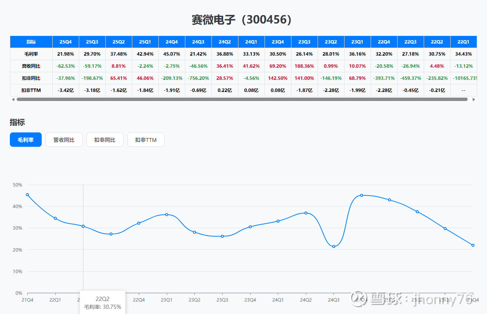487x314 pixels.
Task: Click the -62.53% revenue growth cell
Action: click(x=66, y=66)
